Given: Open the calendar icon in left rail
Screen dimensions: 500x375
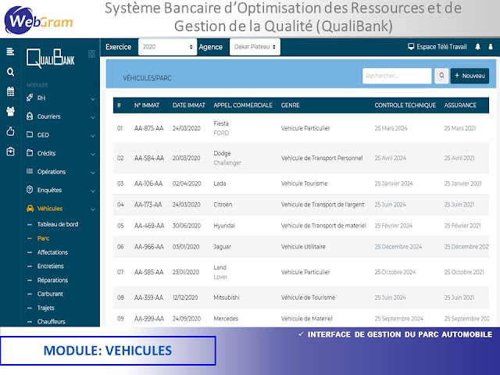Looking at the screenshot, I should click(10, 91).
